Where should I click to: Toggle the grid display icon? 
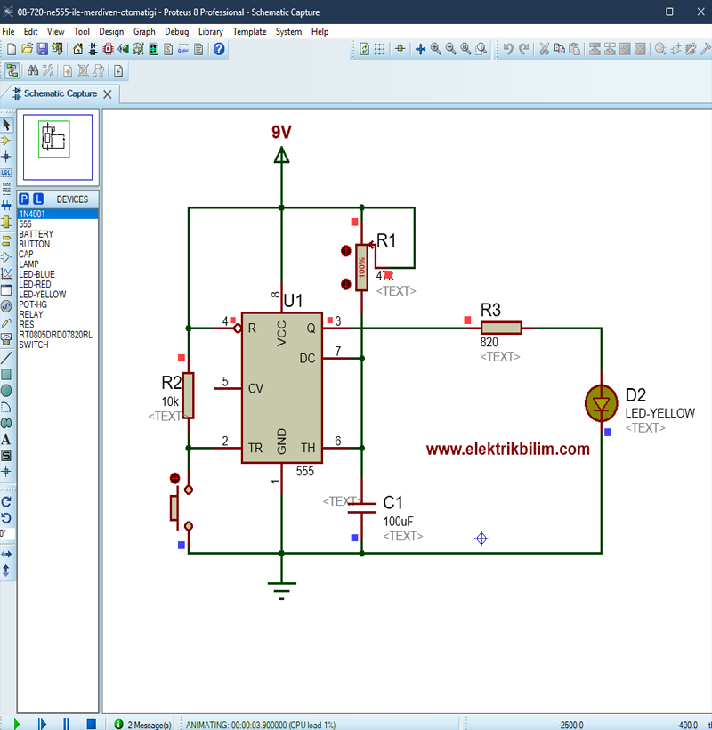point(380,49)
